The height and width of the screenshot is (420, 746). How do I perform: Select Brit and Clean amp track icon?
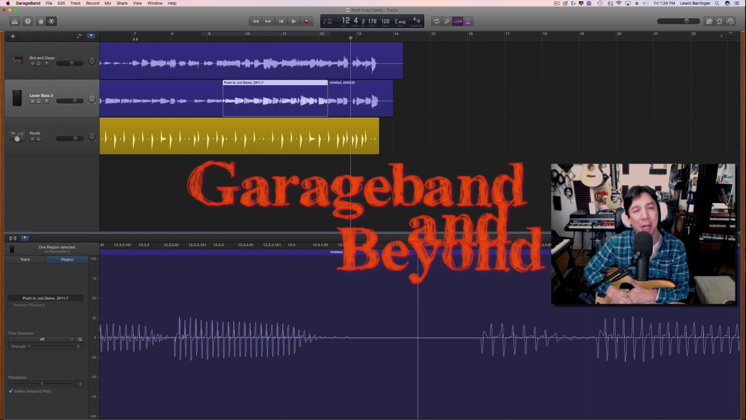tap(17, 60)
